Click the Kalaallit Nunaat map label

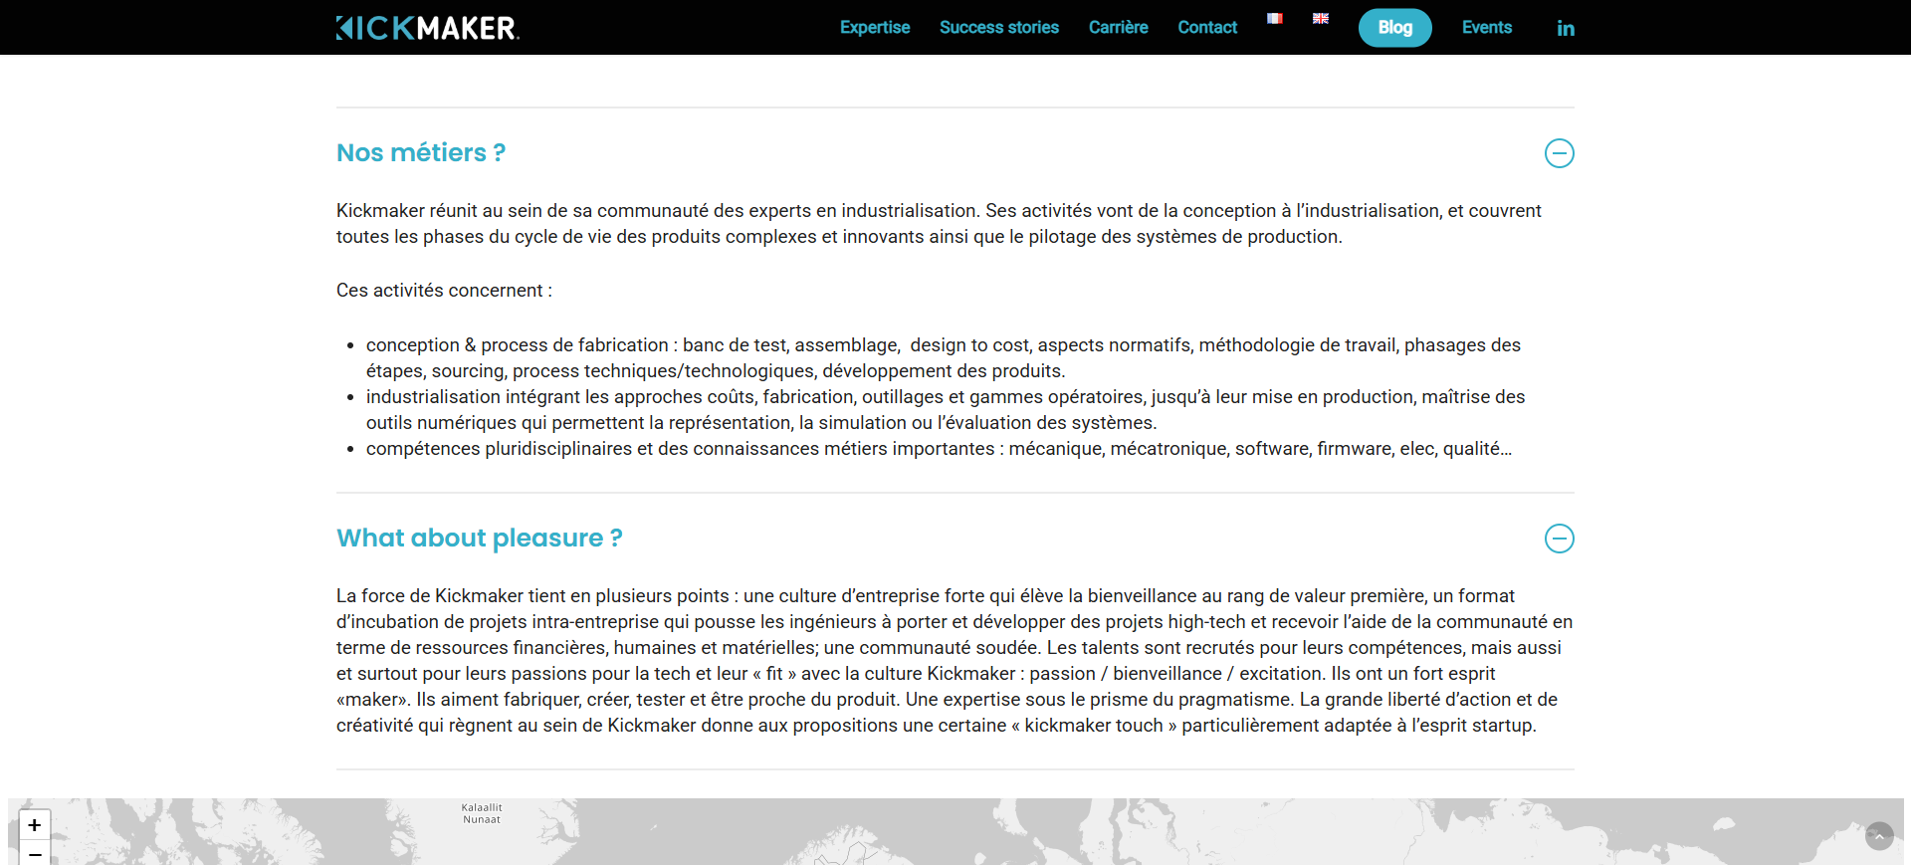coord(482,813)
